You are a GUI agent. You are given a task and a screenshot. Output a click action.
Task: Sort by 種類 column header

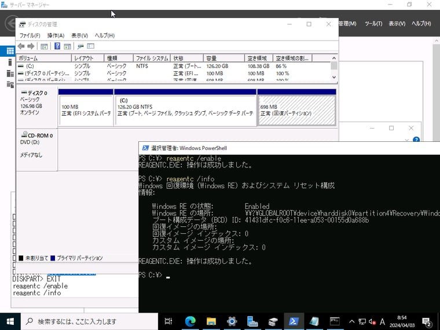click(119, 58)
